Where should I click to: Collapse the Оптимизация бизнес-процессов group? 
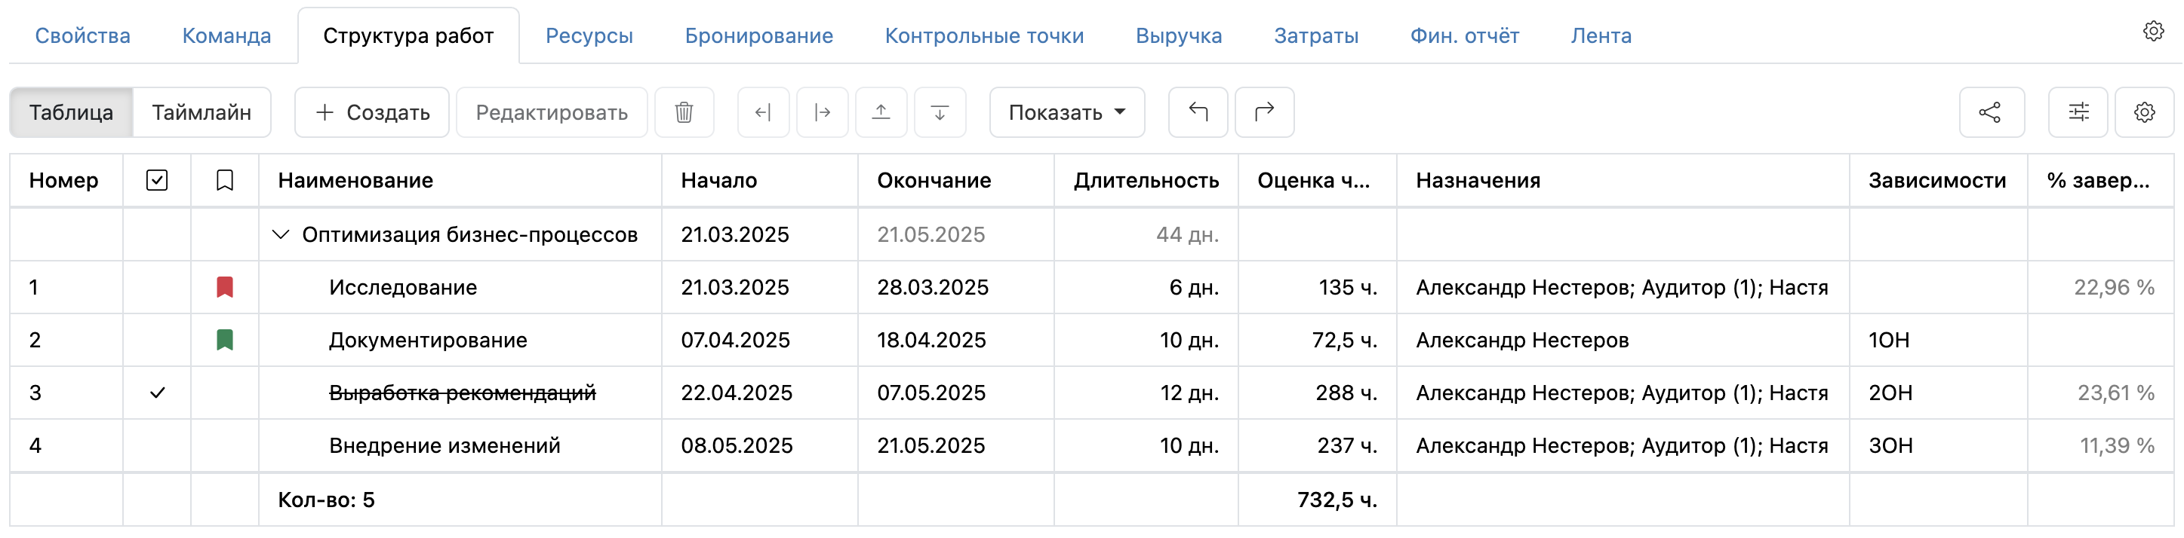click(x=280, y=234)
